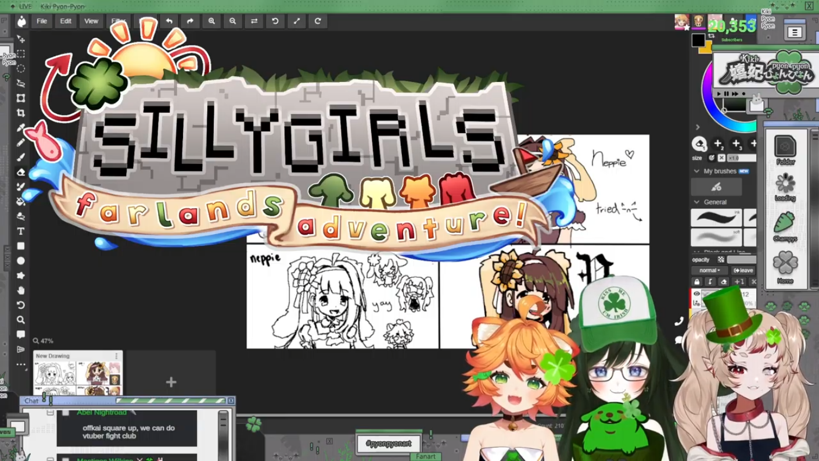This screenshot has width=819, height=461.
Task: Click the Zoom in magnifier icon
Action: (x=211, y=21)
